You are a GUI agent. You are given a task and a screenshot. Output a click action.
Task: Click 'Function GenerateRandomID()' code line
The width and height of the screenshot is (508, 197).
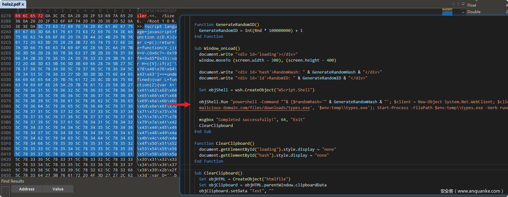click(227, 25)
